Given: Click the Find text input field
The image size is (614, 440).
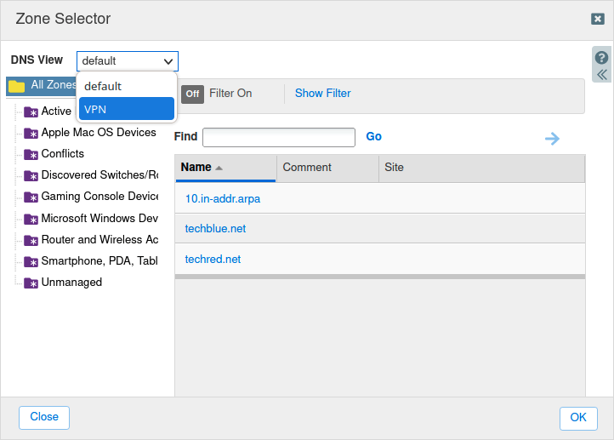Looking at the screenshot, I should (x=278, y=138).
